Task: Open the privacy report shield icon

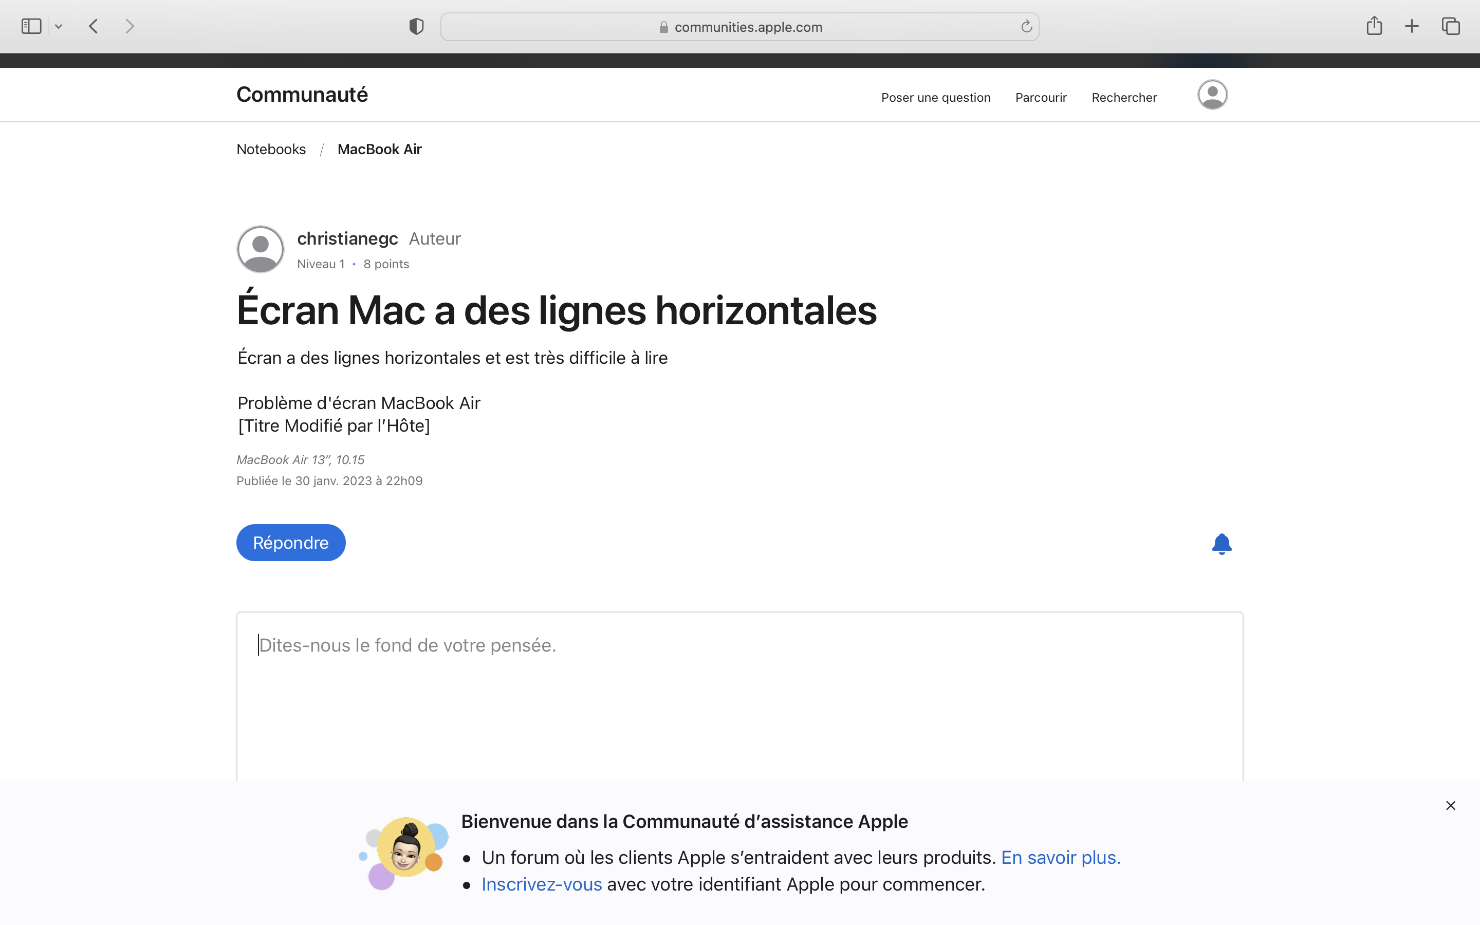Action: point(416,26)
